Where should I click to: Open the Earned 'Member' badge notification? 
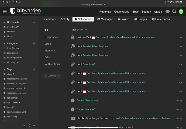pos(86,109)
